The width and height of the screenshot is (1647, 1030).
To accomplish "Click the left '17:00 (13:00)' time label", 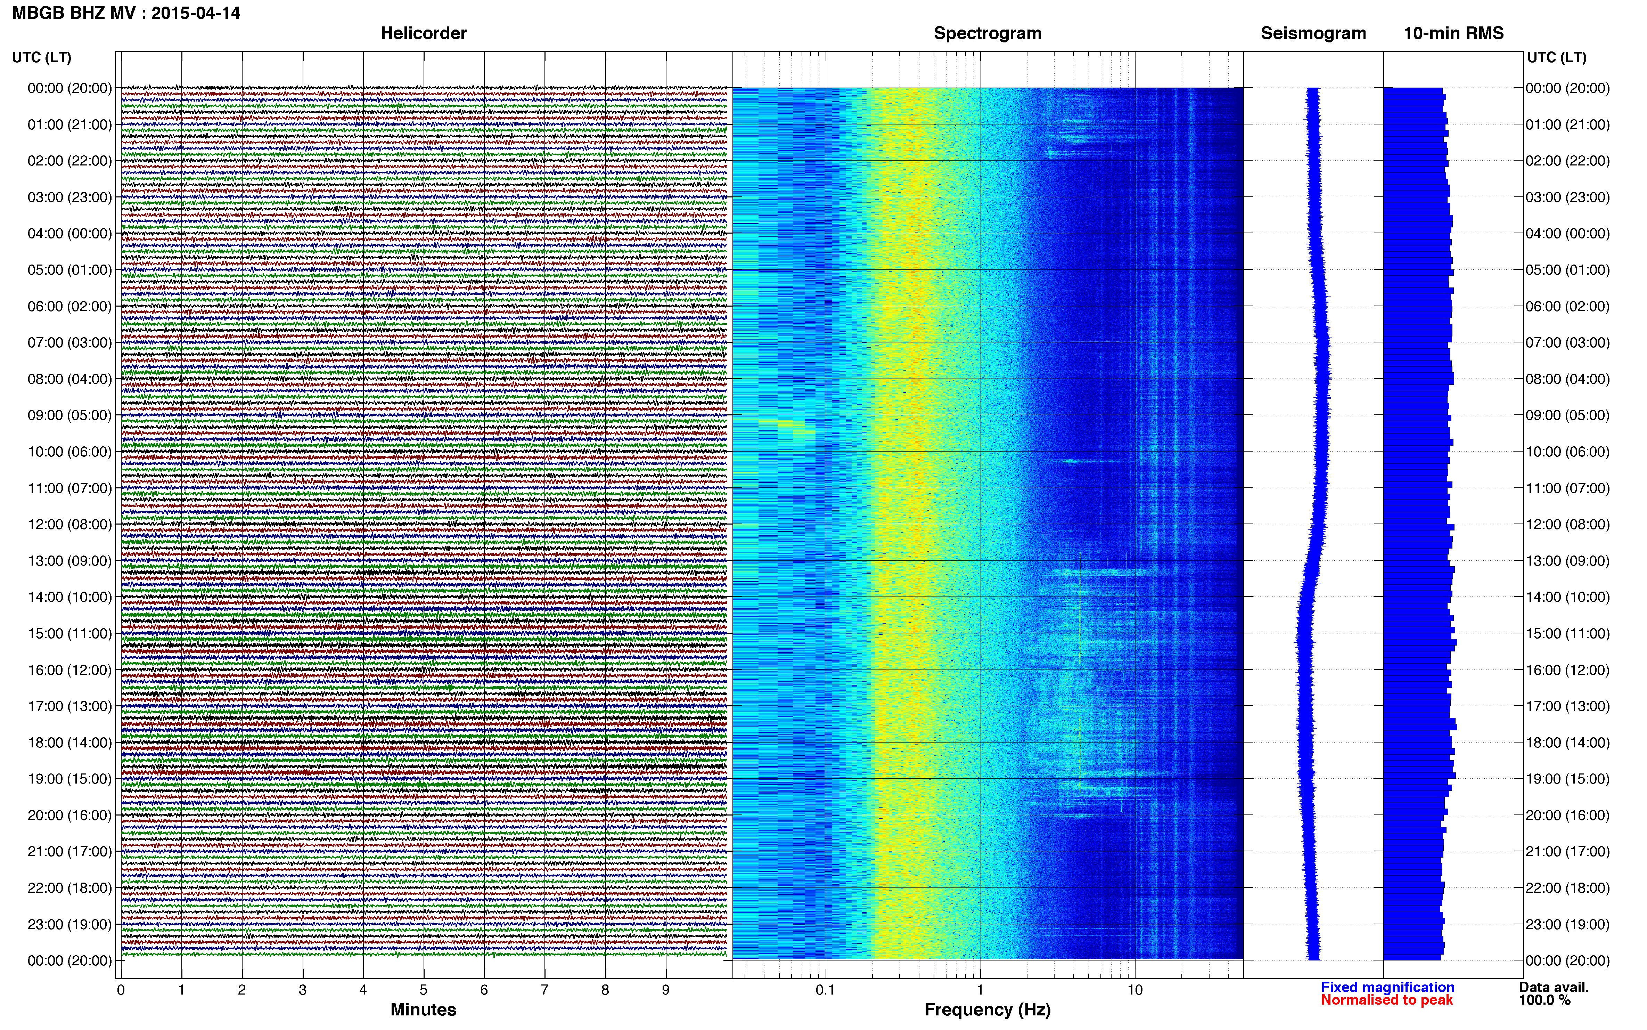I will (69, 706).
